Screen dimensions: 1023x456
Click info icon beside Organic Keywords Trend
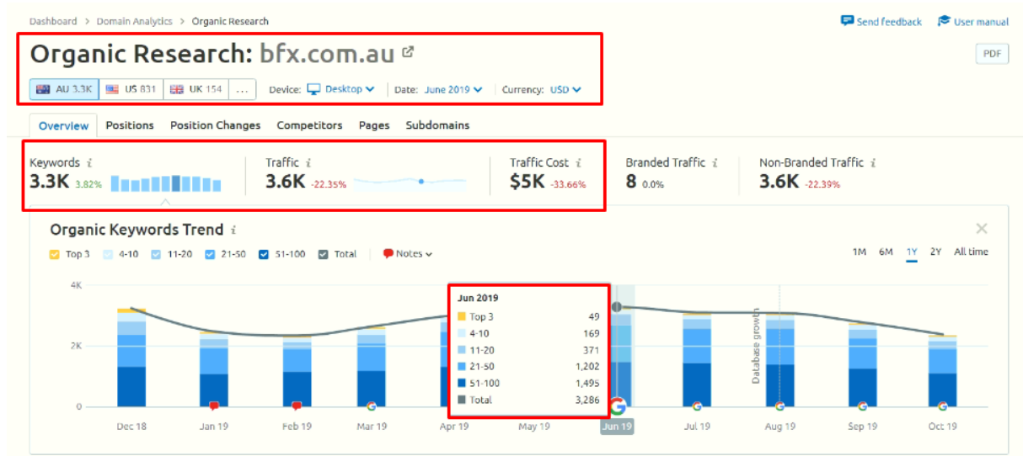[x=233, y=230]
